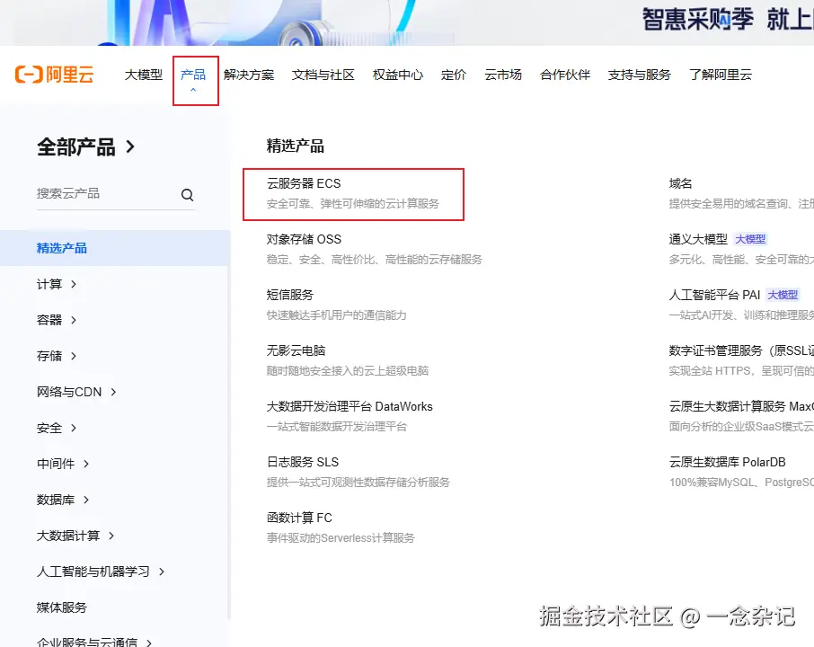Open the 支持与服务 menu
The width and height of the screenshot is (814, 647).
click(x=639, y=75)
